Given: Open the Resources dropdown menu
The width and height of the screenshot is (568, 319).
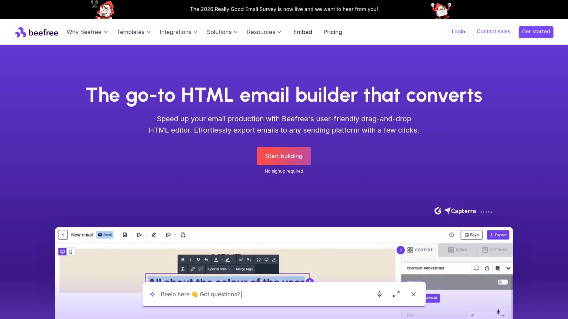Looking at the screenshot, I should [264, 32].
